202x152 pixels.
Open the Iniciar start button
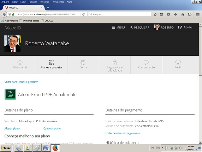pos(6,148)
